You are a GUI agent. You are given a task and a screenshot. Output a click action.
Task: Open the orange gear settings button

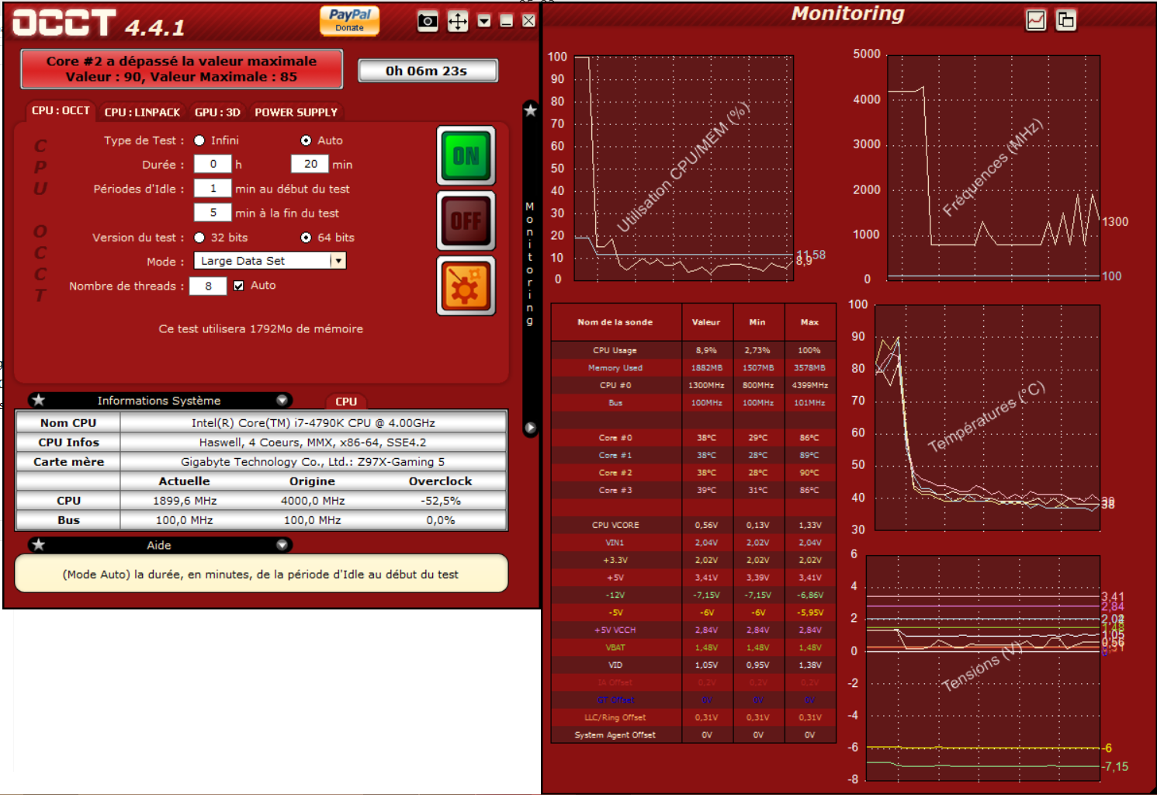click(466, 286)
